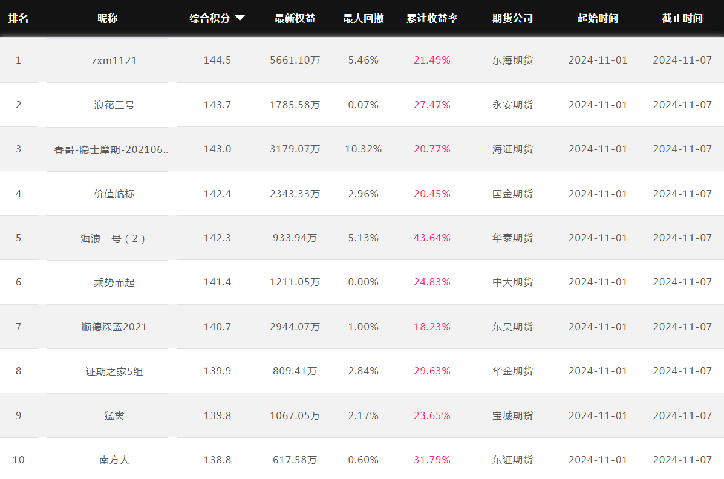Viewport: 724px width, 479px height.
Task: Click score value 143.0
Action: (x=218, y=149)
